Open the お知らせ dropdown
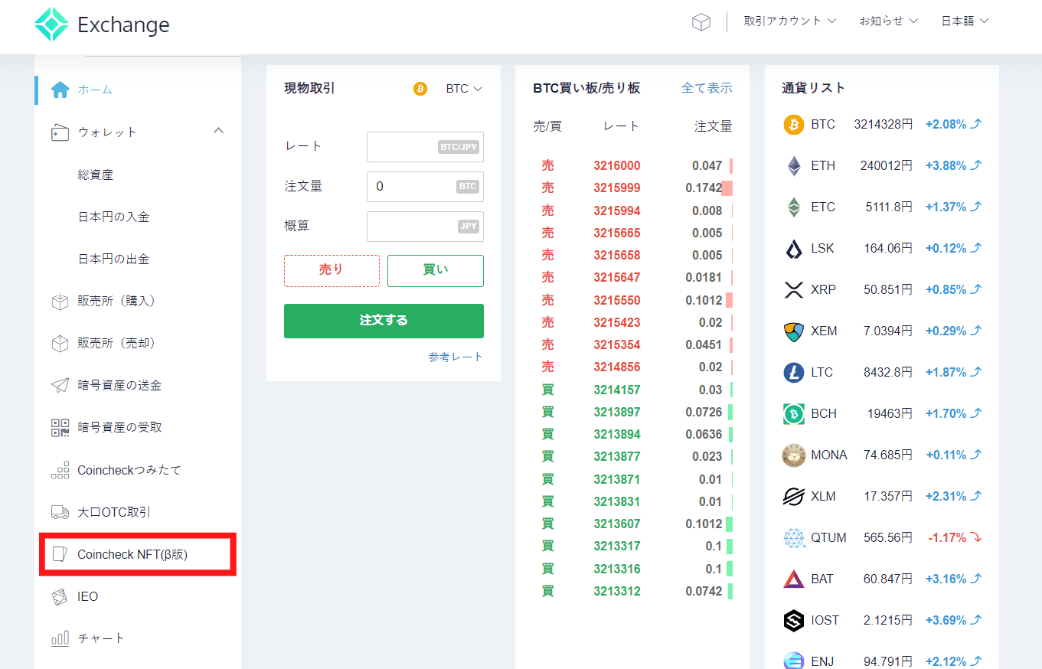Viewport: 1042px width, 669px height. click(x=888, y=21)
